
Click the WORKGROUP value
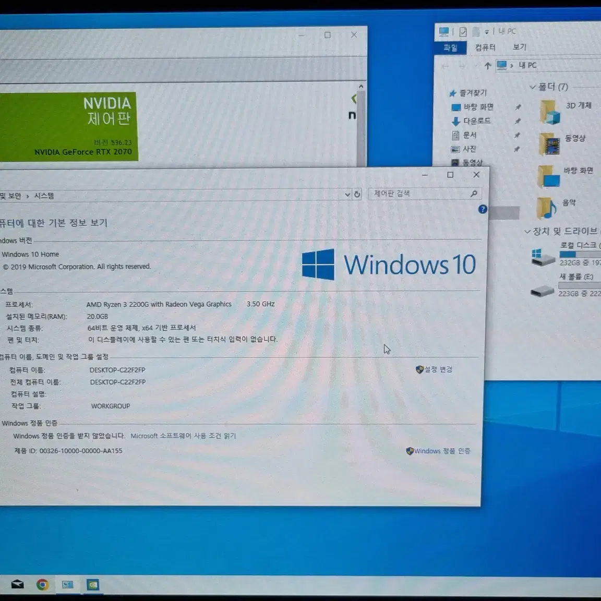(x=111, y=406)
